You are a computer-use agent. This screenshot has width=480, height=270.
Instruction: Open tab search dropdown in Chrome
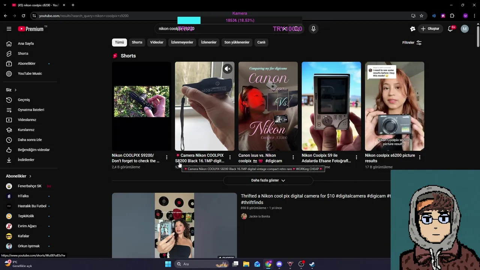[5, 5]
